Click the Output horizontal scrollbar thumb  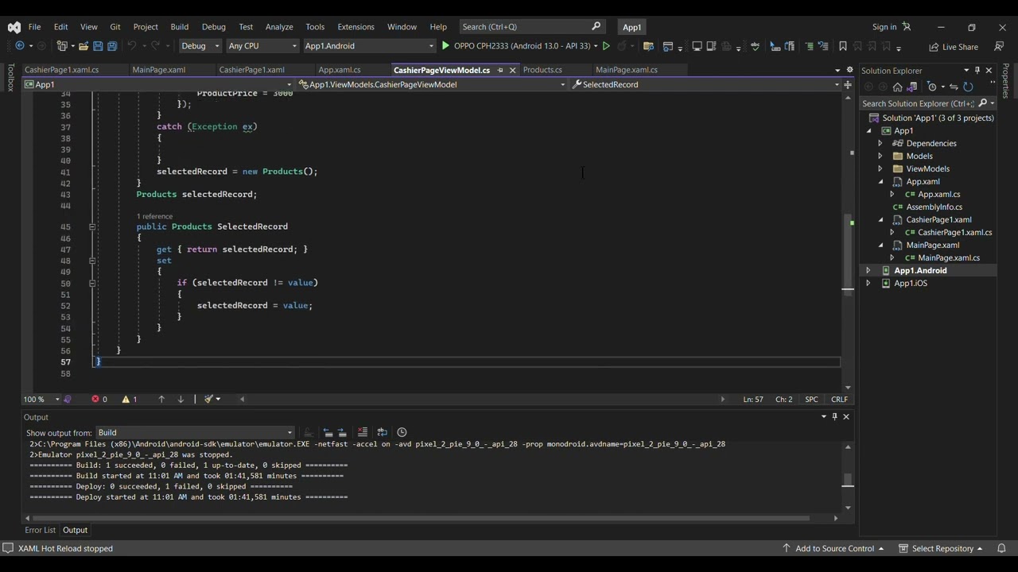(x=422, y=518)
